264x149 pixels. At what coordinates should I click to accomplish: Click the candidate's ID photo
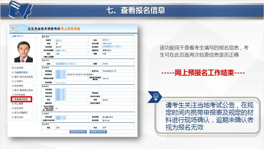click(23, 52)
